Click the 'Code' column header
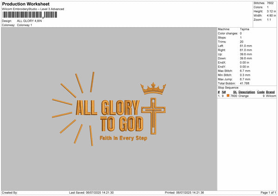Viewport: 278px width, 196px height. (260, 92)
